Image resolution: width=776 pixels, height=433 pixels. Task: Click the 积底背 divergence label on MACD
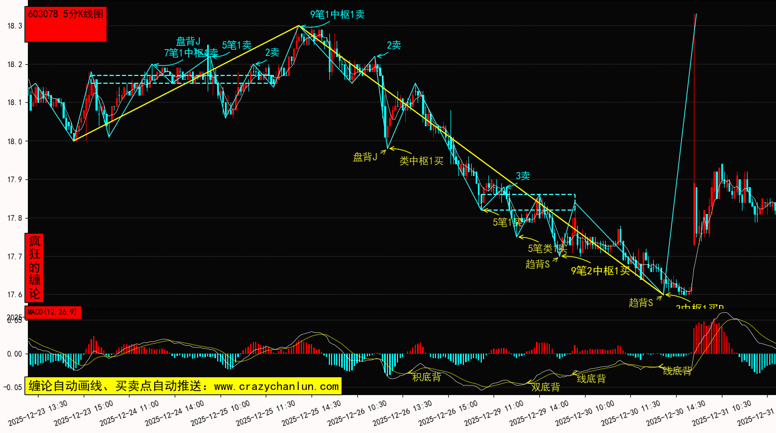click(x=427, y=377)
